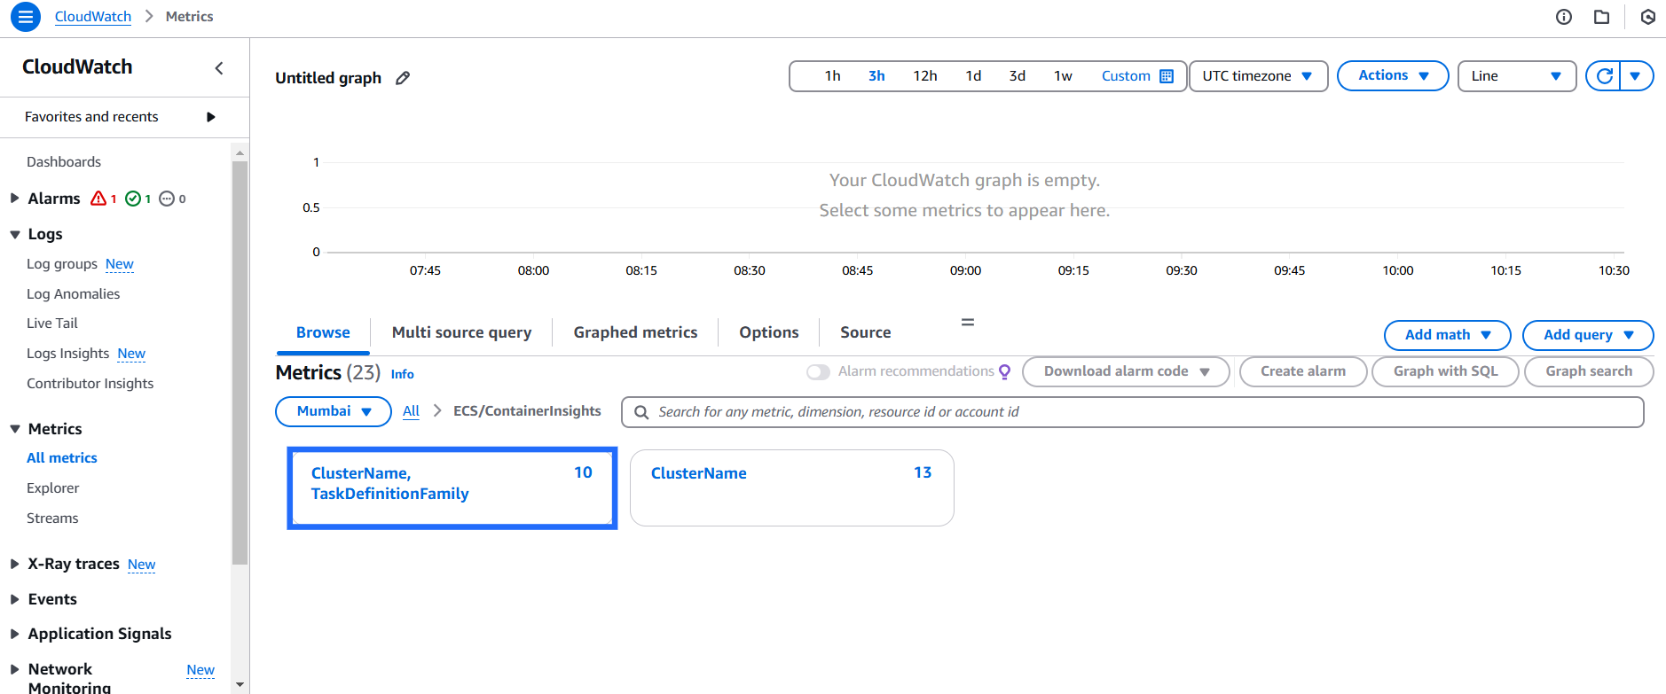Open the hamburger navigation menu
The width and height of the screenshot is (1666, 694).
[25, 17]
